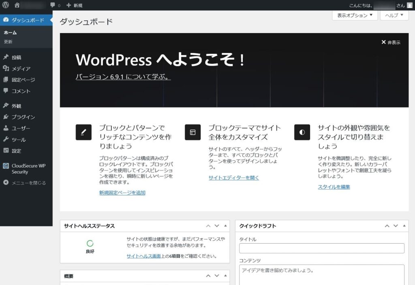The height and width of the screenshot is (285, 415).
Task: Click the plus 新規 button in admin bar
Action: click(x=75, y=5)
